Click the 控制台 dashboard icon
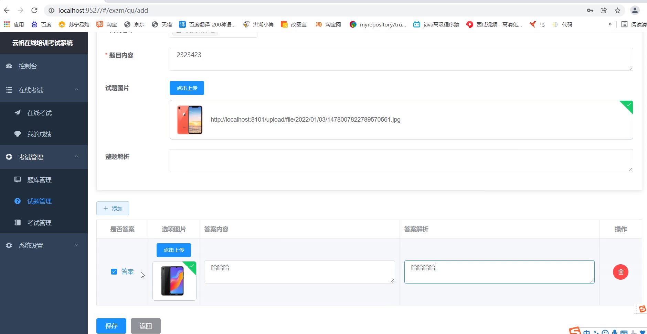 pos(9,66)
